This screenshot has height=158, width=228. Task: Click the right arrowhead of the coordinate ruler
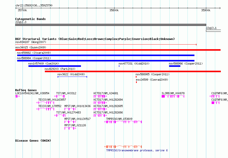220,8
